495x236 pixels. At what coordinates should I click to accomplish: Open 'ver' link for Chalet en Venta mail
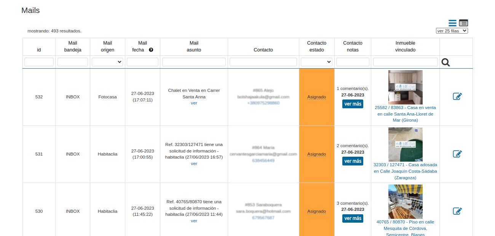[x=194, y=103]
